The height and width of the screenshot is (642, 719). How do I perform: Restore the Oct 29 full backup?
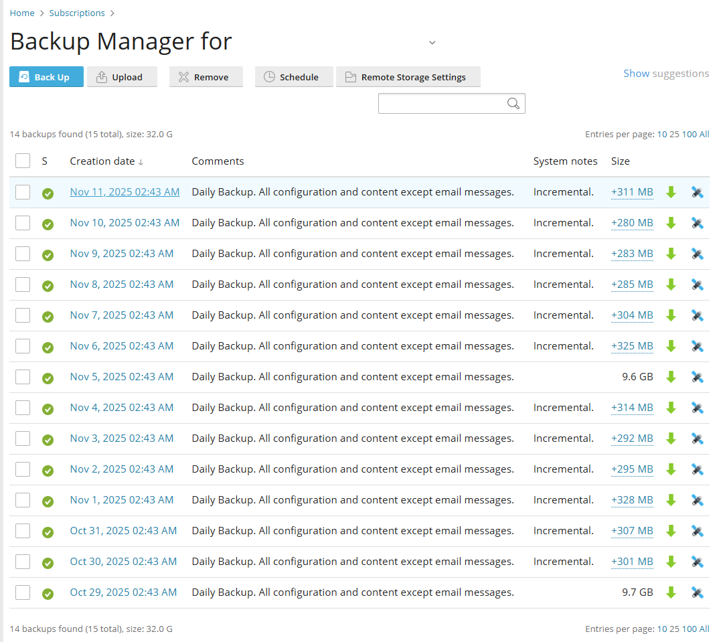click(x=698, y=592)
